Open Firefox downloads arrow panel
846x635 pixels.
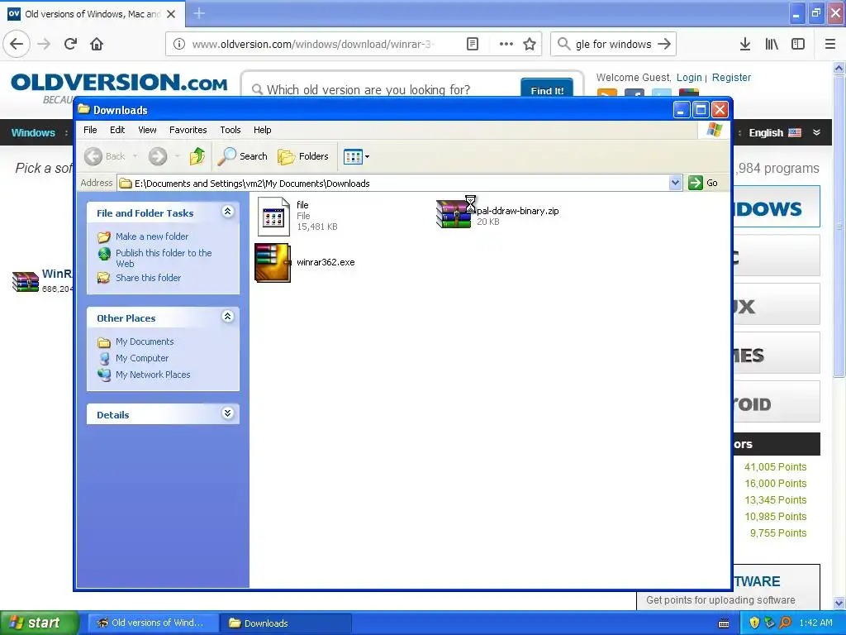(x=745, y=44)
